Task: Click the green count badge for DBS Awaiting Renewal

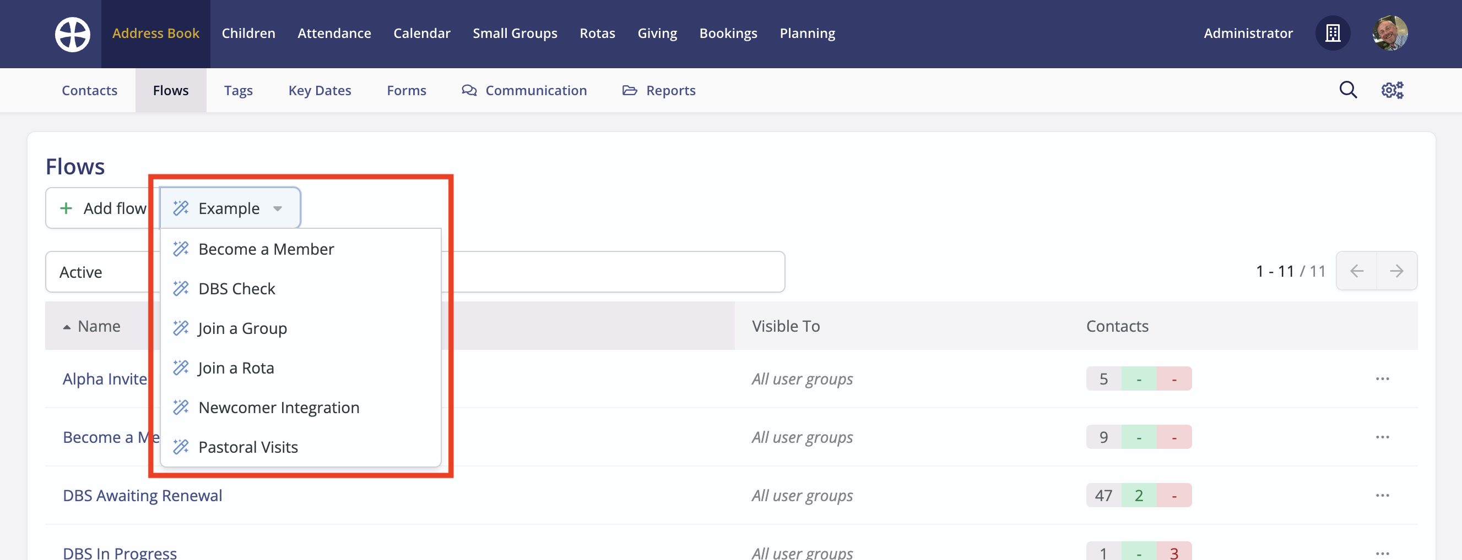Action: [1139, 494]
